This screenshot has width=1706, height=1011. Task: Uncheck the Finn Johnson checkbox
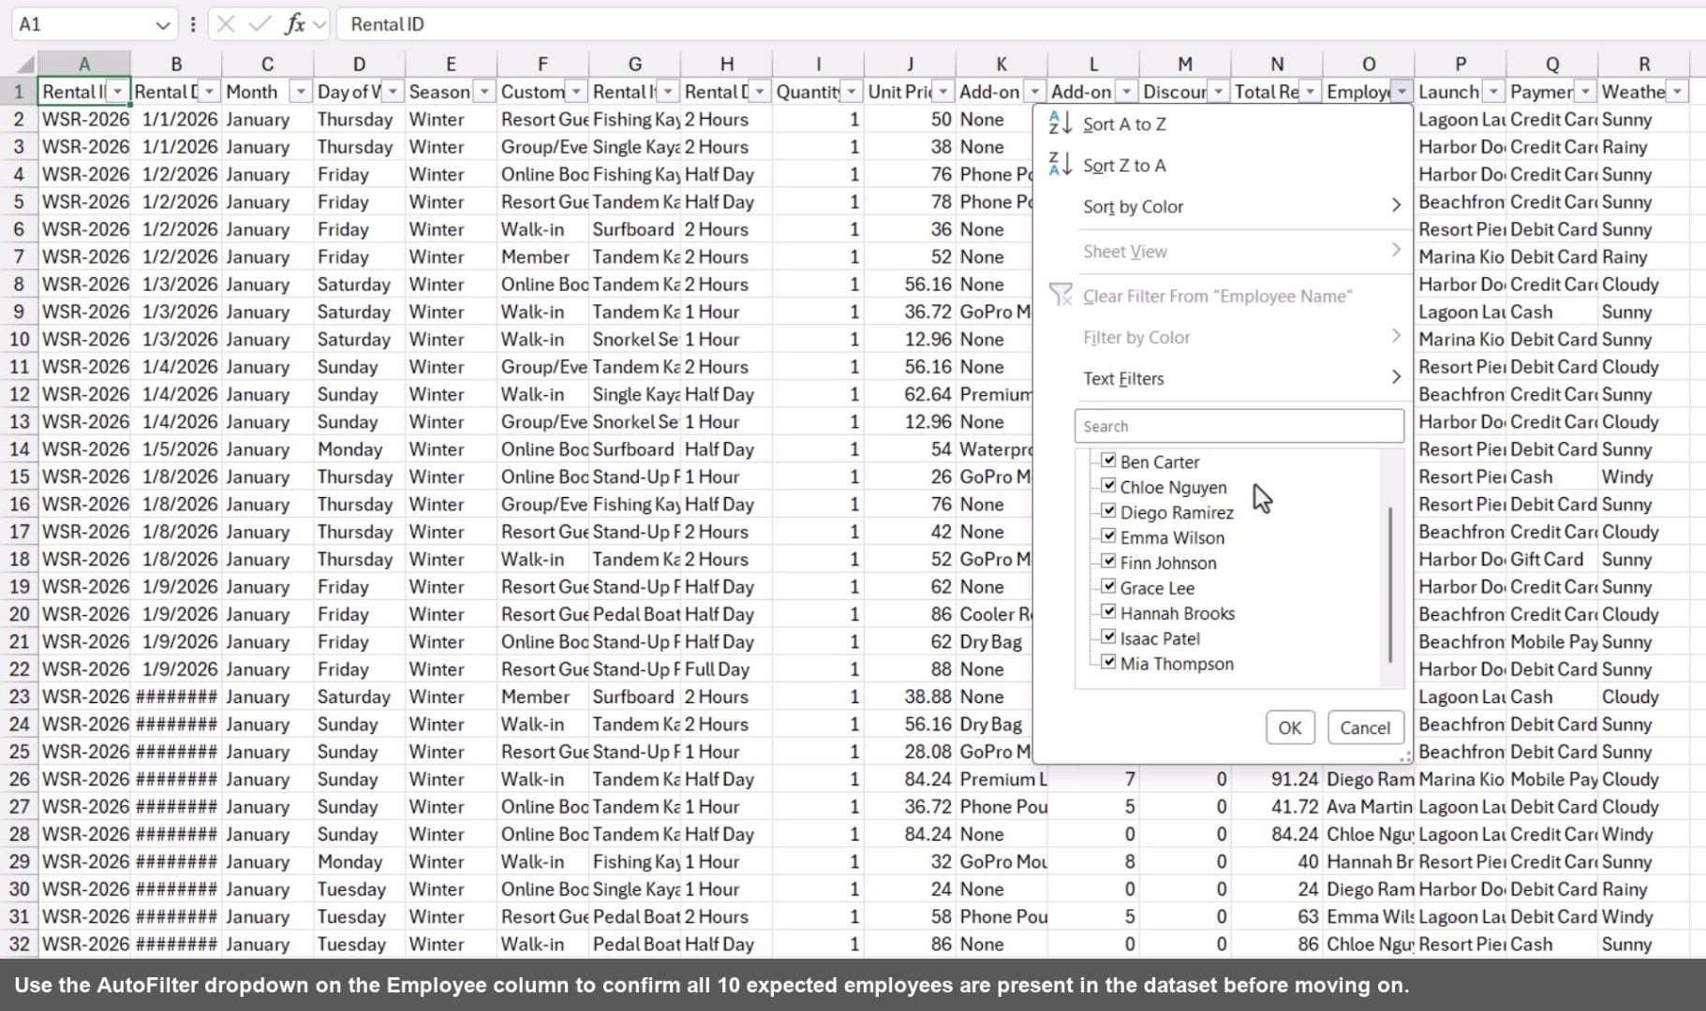[1108, 562]
